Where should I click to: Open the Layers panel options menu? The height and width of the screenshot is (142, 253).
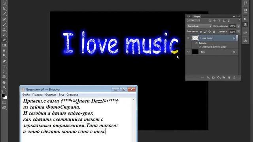(x=239, y=17)
